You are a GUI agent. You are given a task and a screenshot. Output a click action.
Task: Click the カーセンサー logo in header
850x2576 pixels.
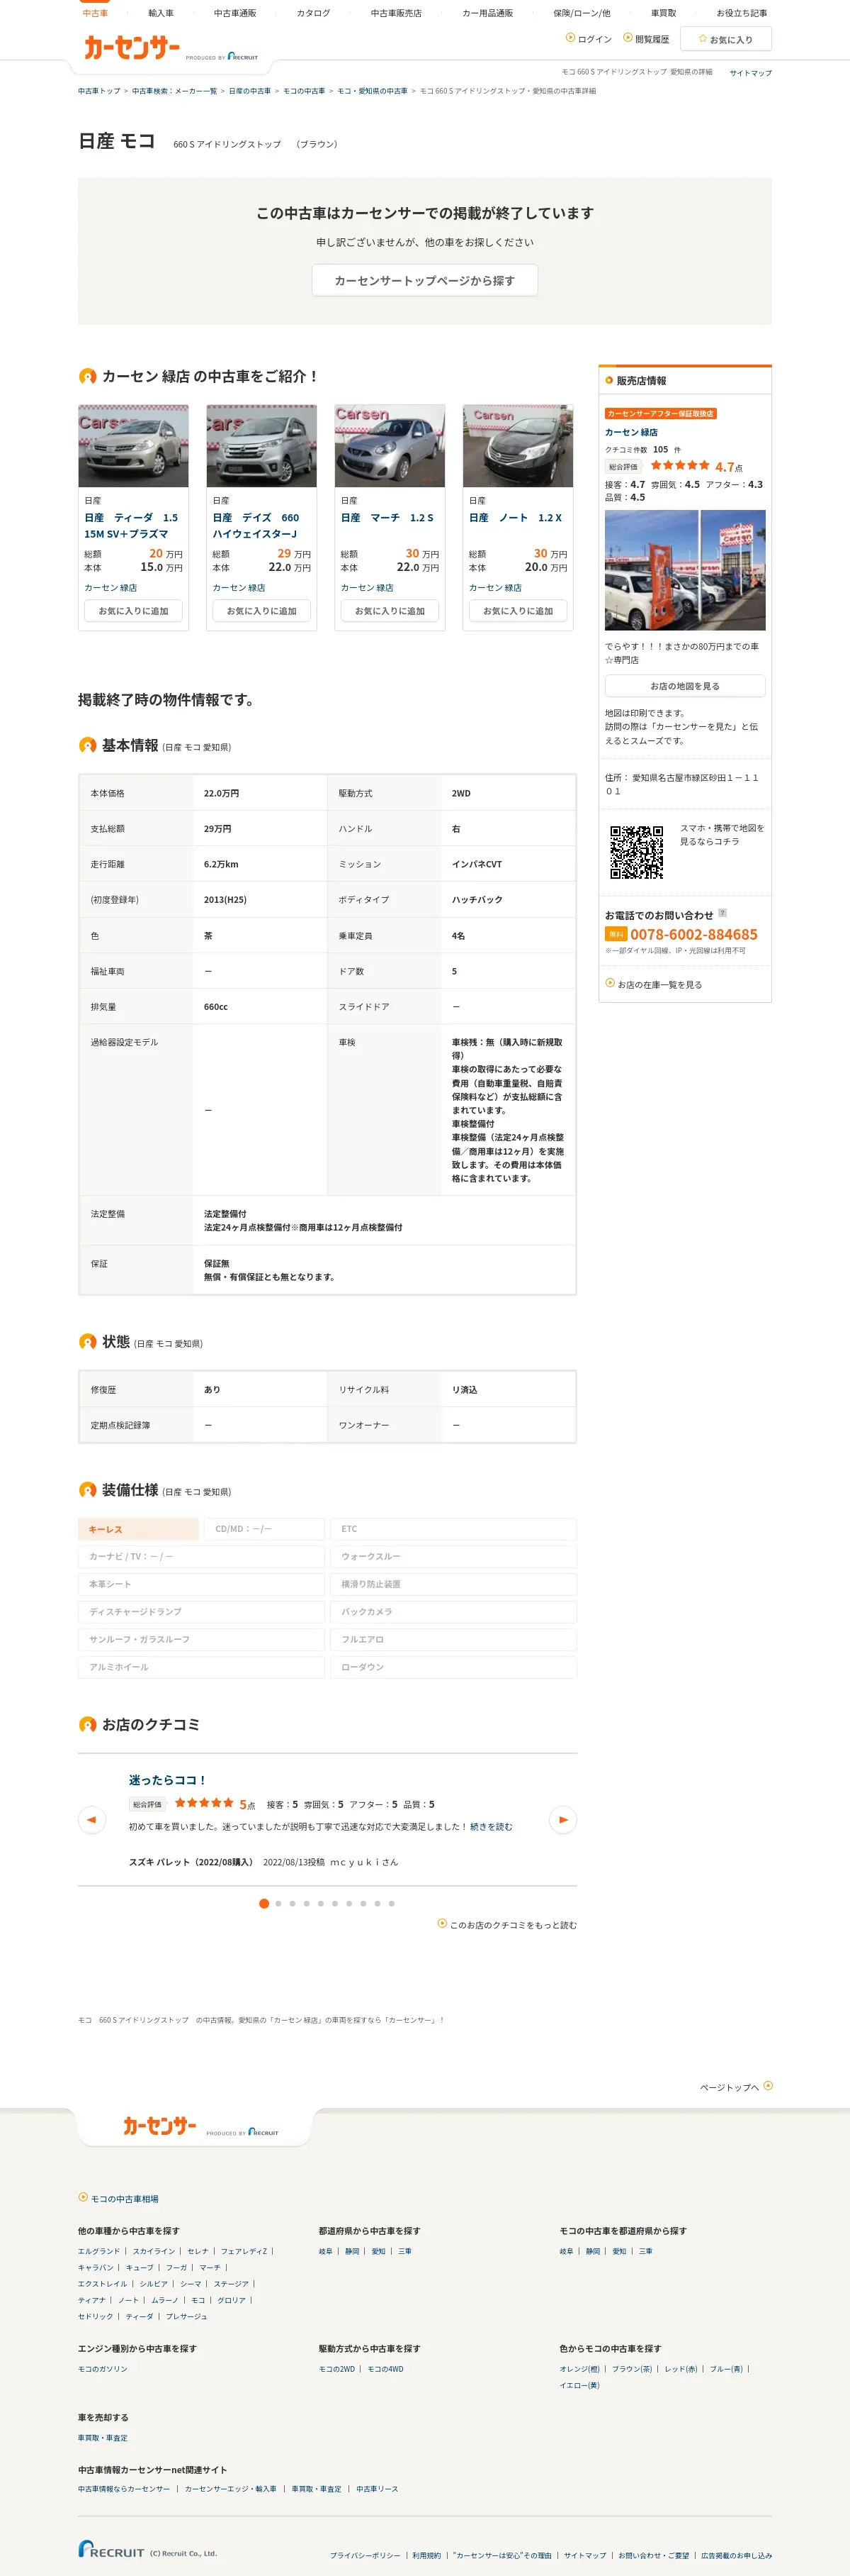pyautogui.click(x=131, y=47)
